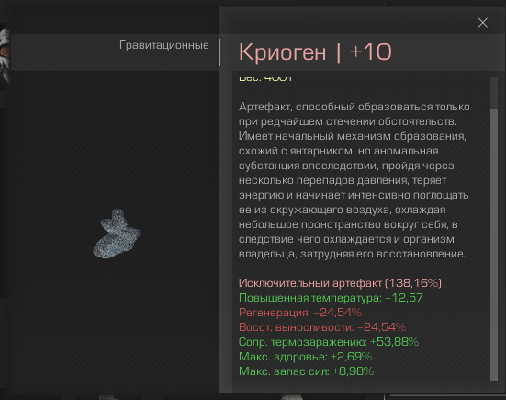The height and width of the screenshot is (400, 506).
Task: Click scrollbar track above the thumb
Action: (494, 93)
